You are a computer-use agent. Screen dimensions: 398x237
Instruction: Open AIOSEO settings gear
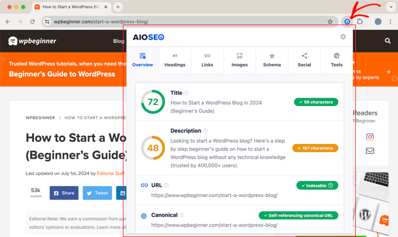point(343,37)
